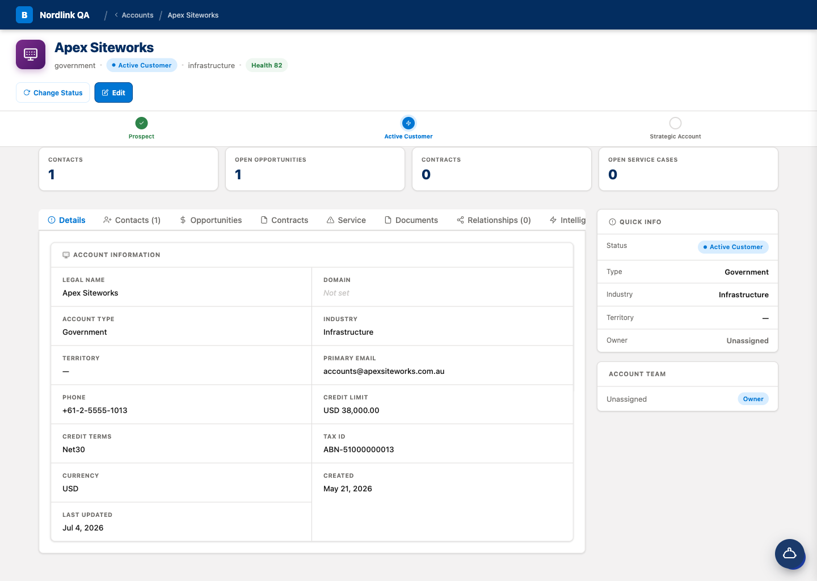Click the Unassigned owner value in Quick Info

[x=747, y=340]
